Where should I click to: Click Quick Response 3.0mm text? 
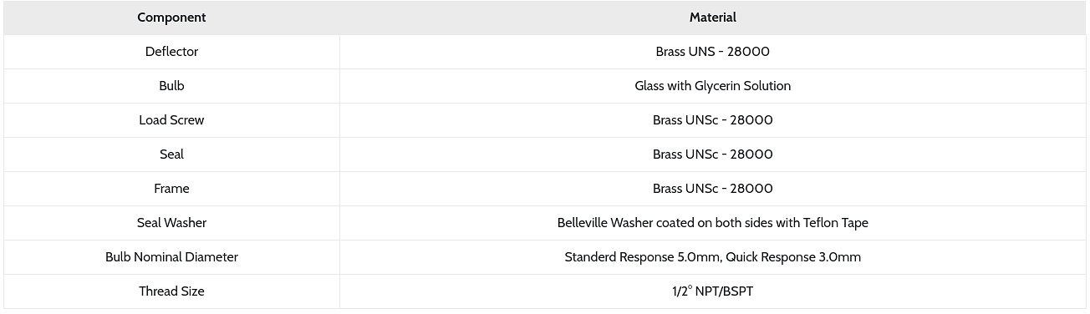[x=793, y=257]
